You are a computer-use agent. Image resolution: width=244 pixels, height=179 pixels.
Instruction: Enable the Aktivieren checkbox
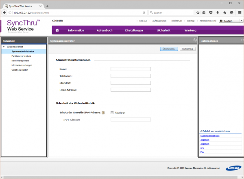coord(112,112)
